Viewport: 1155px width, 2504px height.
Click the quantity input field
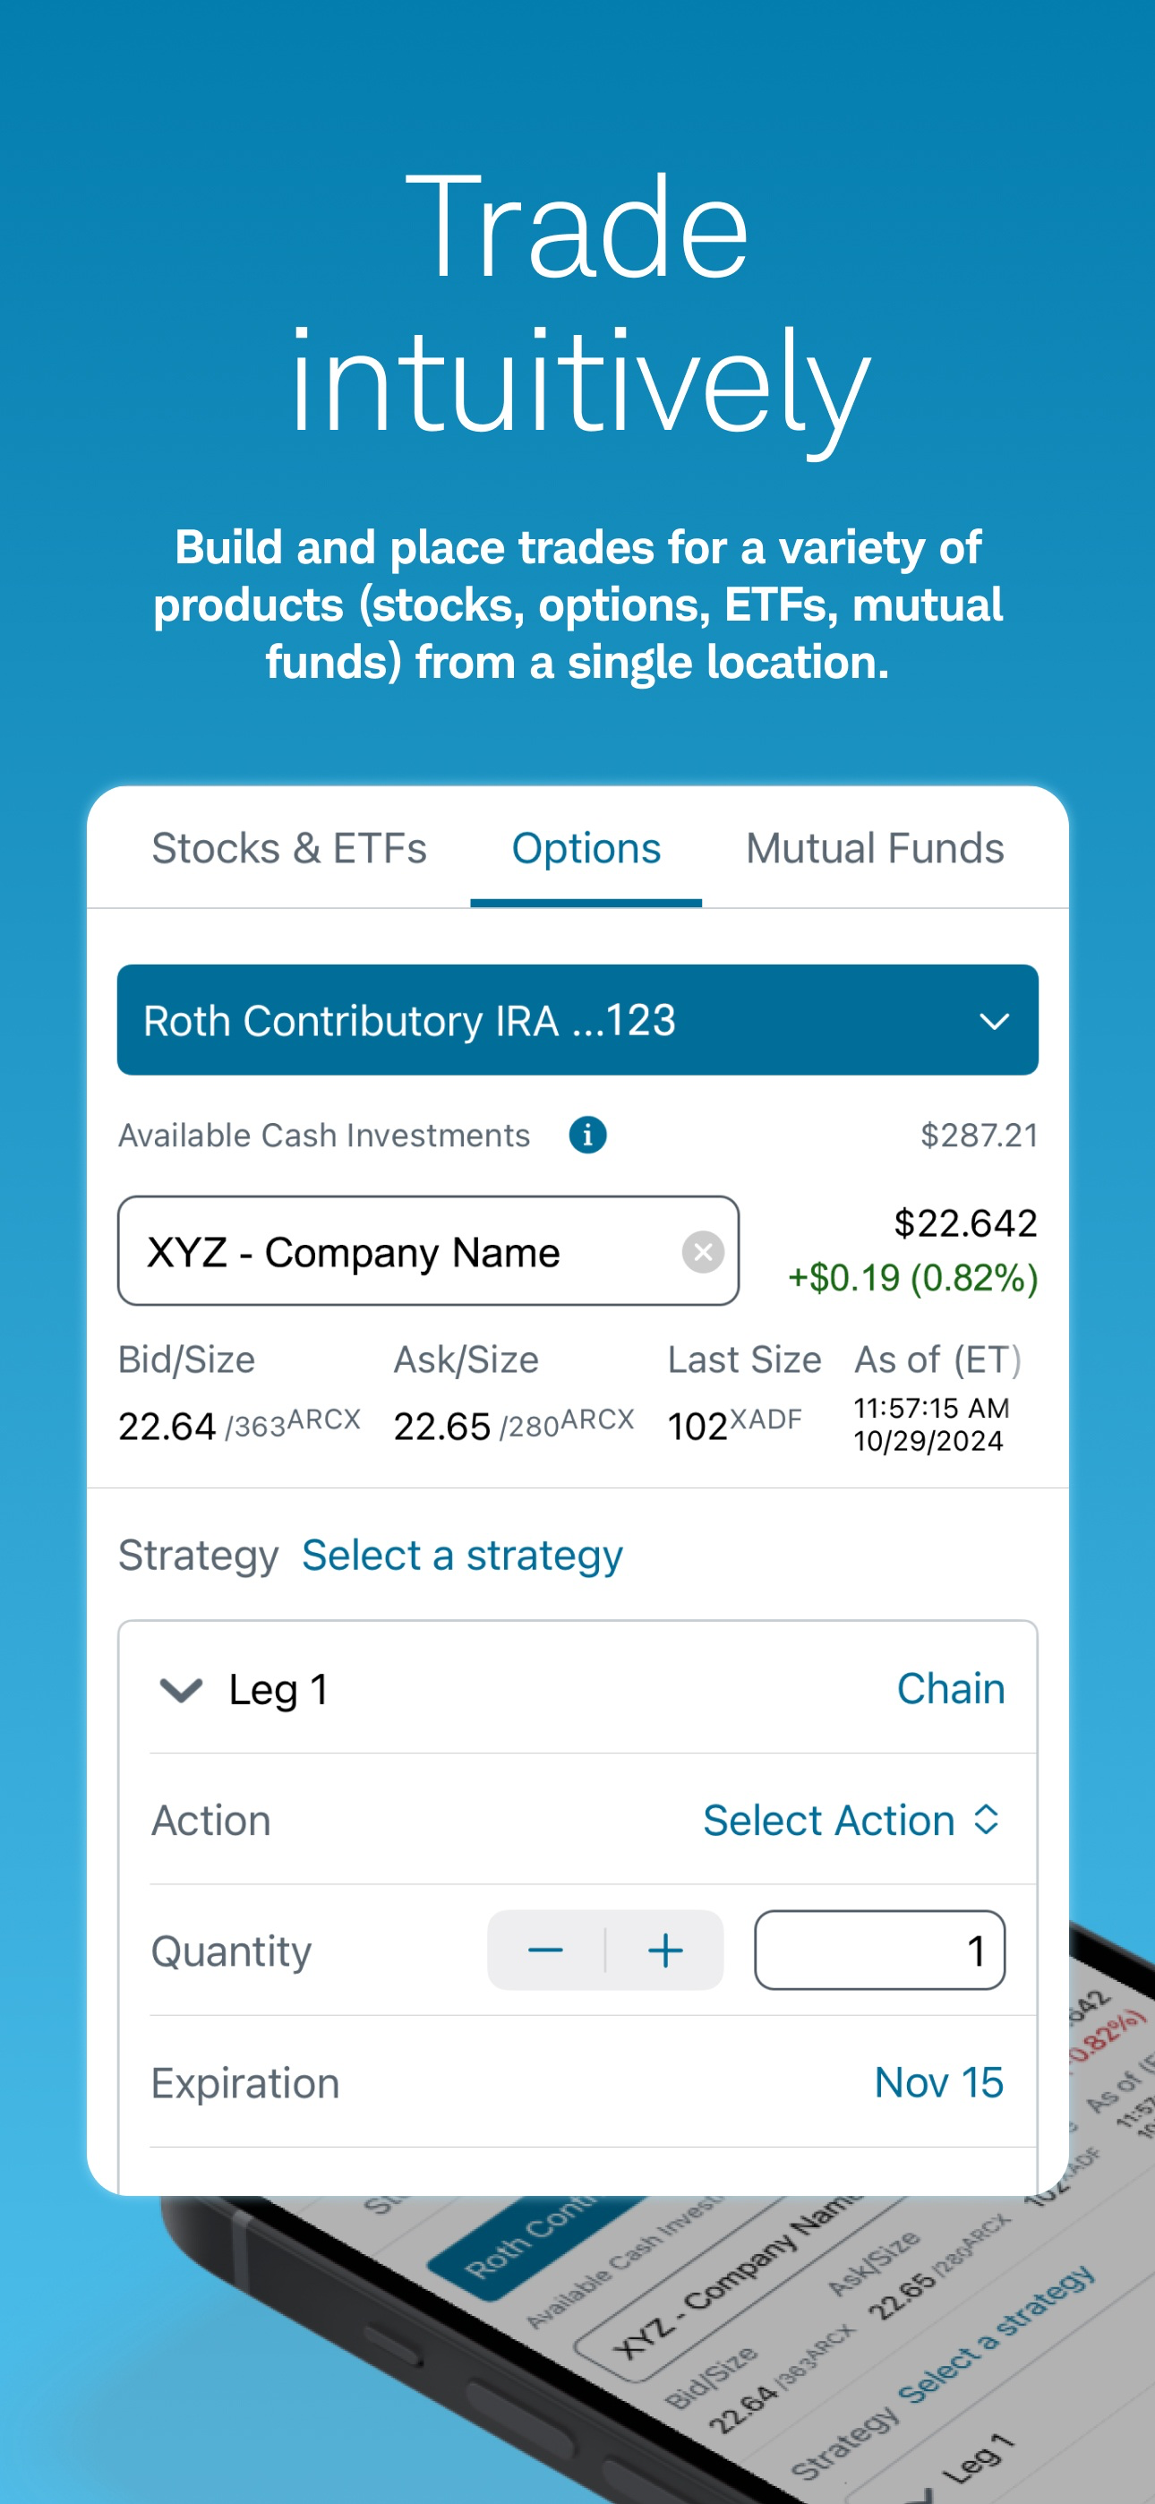pyautogui.click(x=880, y=1950)
